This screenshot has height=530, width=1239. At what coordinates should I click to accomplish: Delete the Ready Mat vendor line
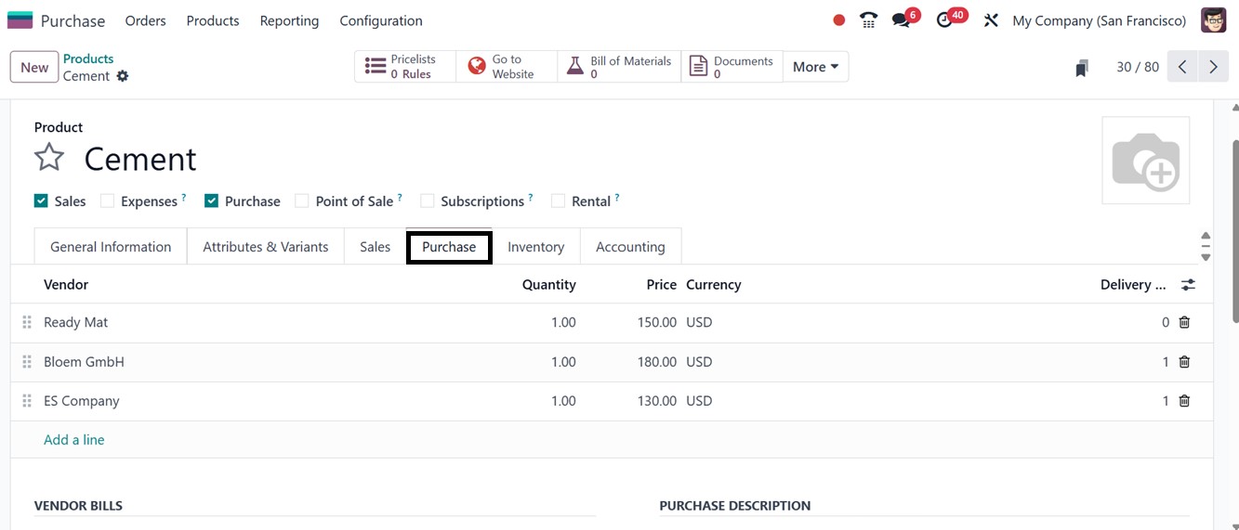tap(1184, 322)
